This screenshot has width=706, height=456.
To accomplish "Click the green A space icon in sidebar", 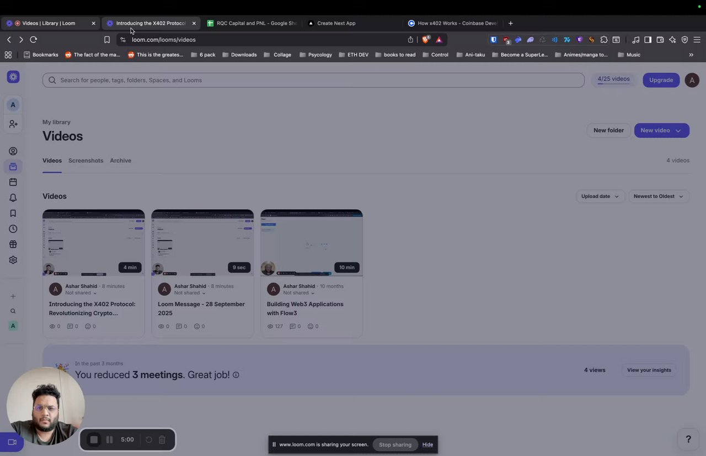I will tap(13, 326).
